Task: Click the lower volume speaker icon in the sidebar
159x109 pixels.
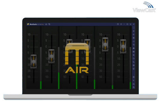Action: (x=134, y=34)
